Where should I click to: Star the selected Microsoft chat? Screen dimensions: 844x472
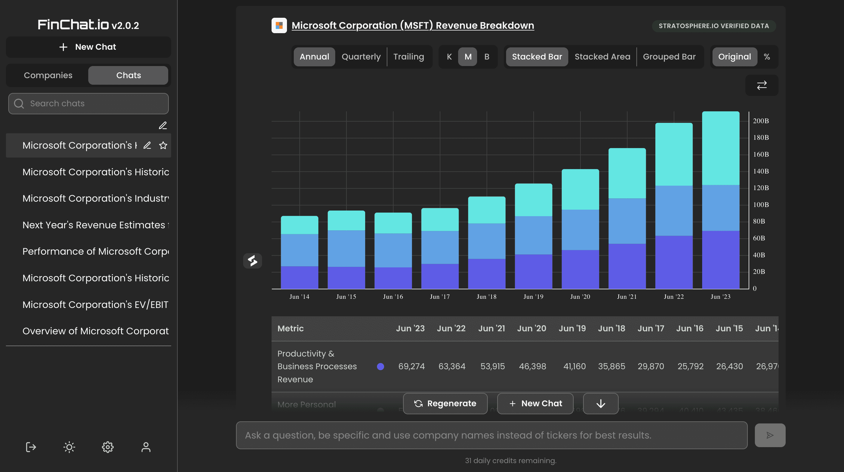tap(163, 145)
